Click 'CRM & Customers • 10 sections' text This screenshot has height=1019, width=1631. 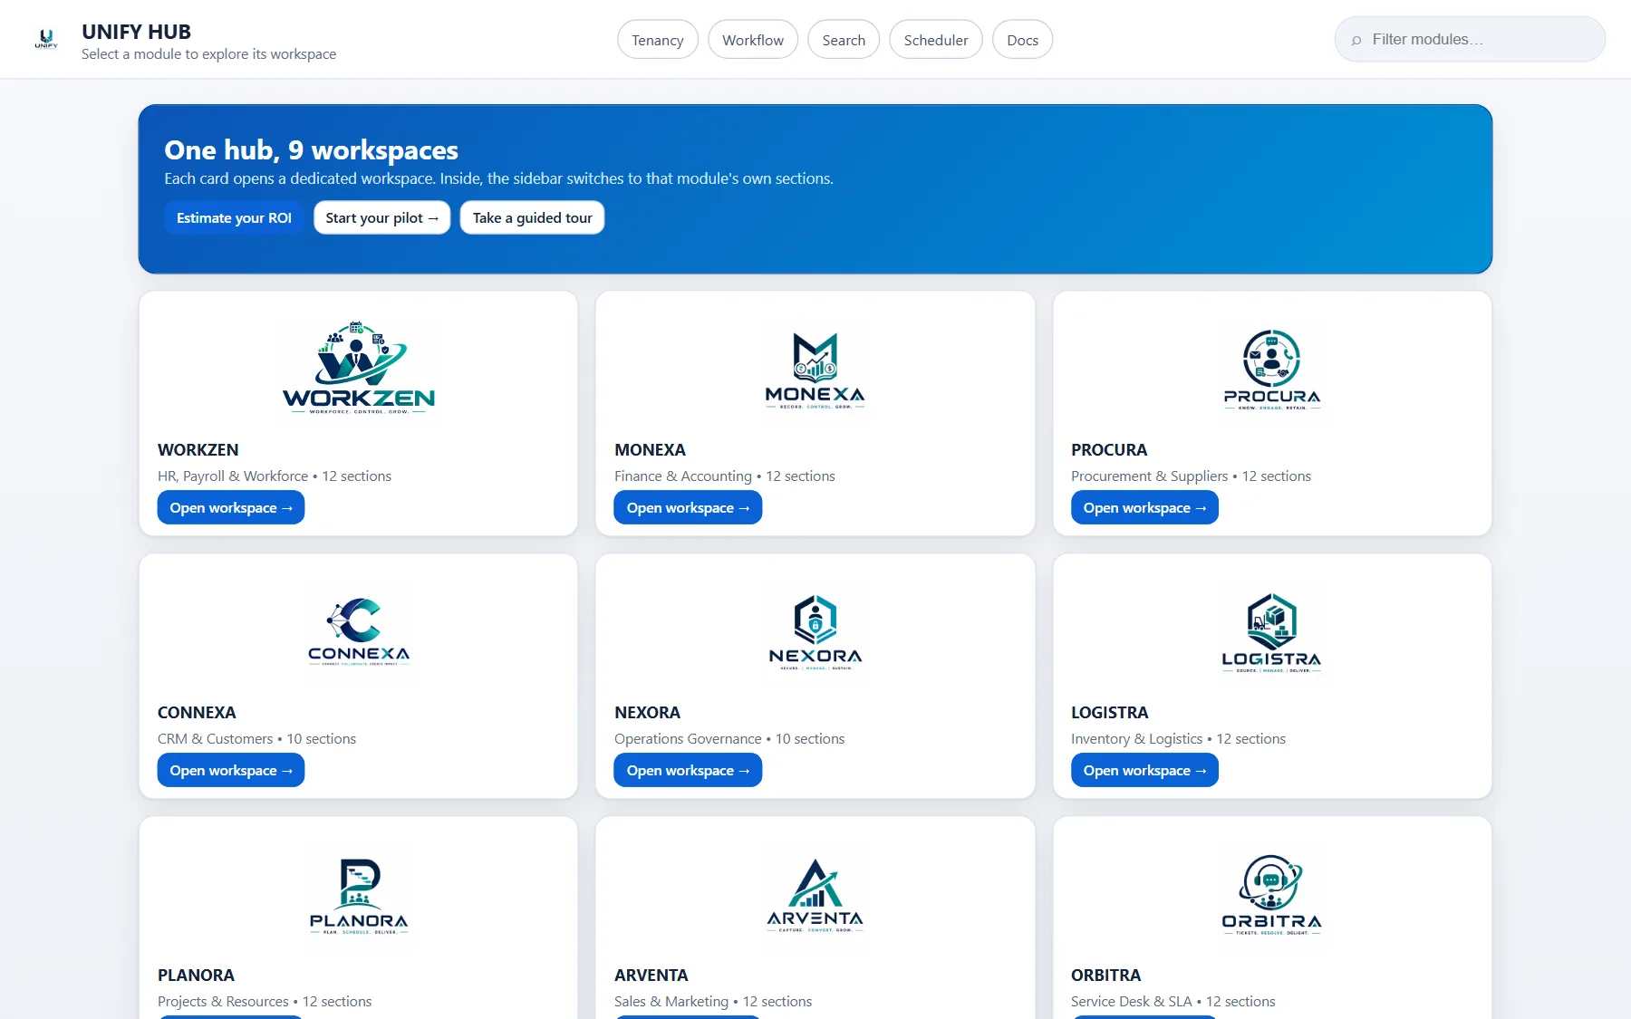point(256,739)
